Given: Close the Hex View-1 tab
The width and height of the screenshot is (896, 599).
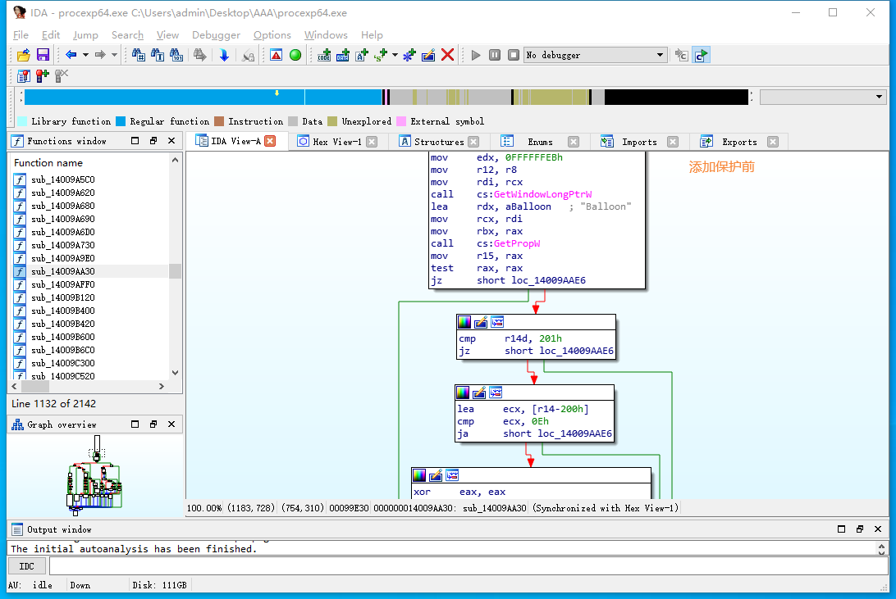Looking at the screenshot, I should point(372,142).
